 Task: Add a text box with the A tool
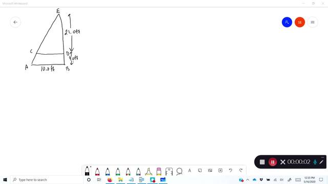(190, 170)
